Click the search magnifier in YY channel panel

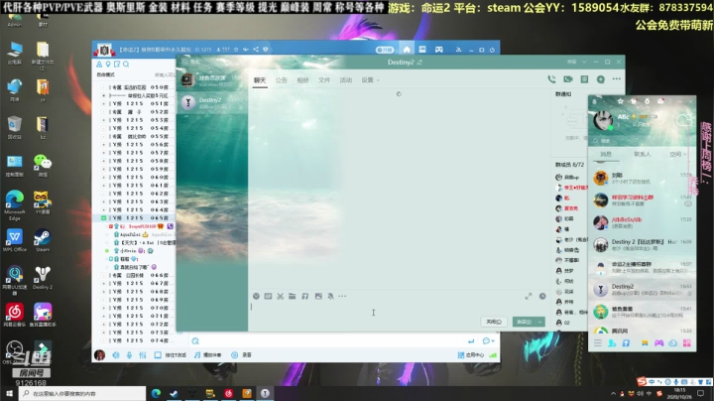(x=126, y=65)
